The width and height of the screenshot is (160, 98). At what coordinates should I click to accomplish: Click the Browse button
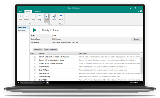(137, 39)
